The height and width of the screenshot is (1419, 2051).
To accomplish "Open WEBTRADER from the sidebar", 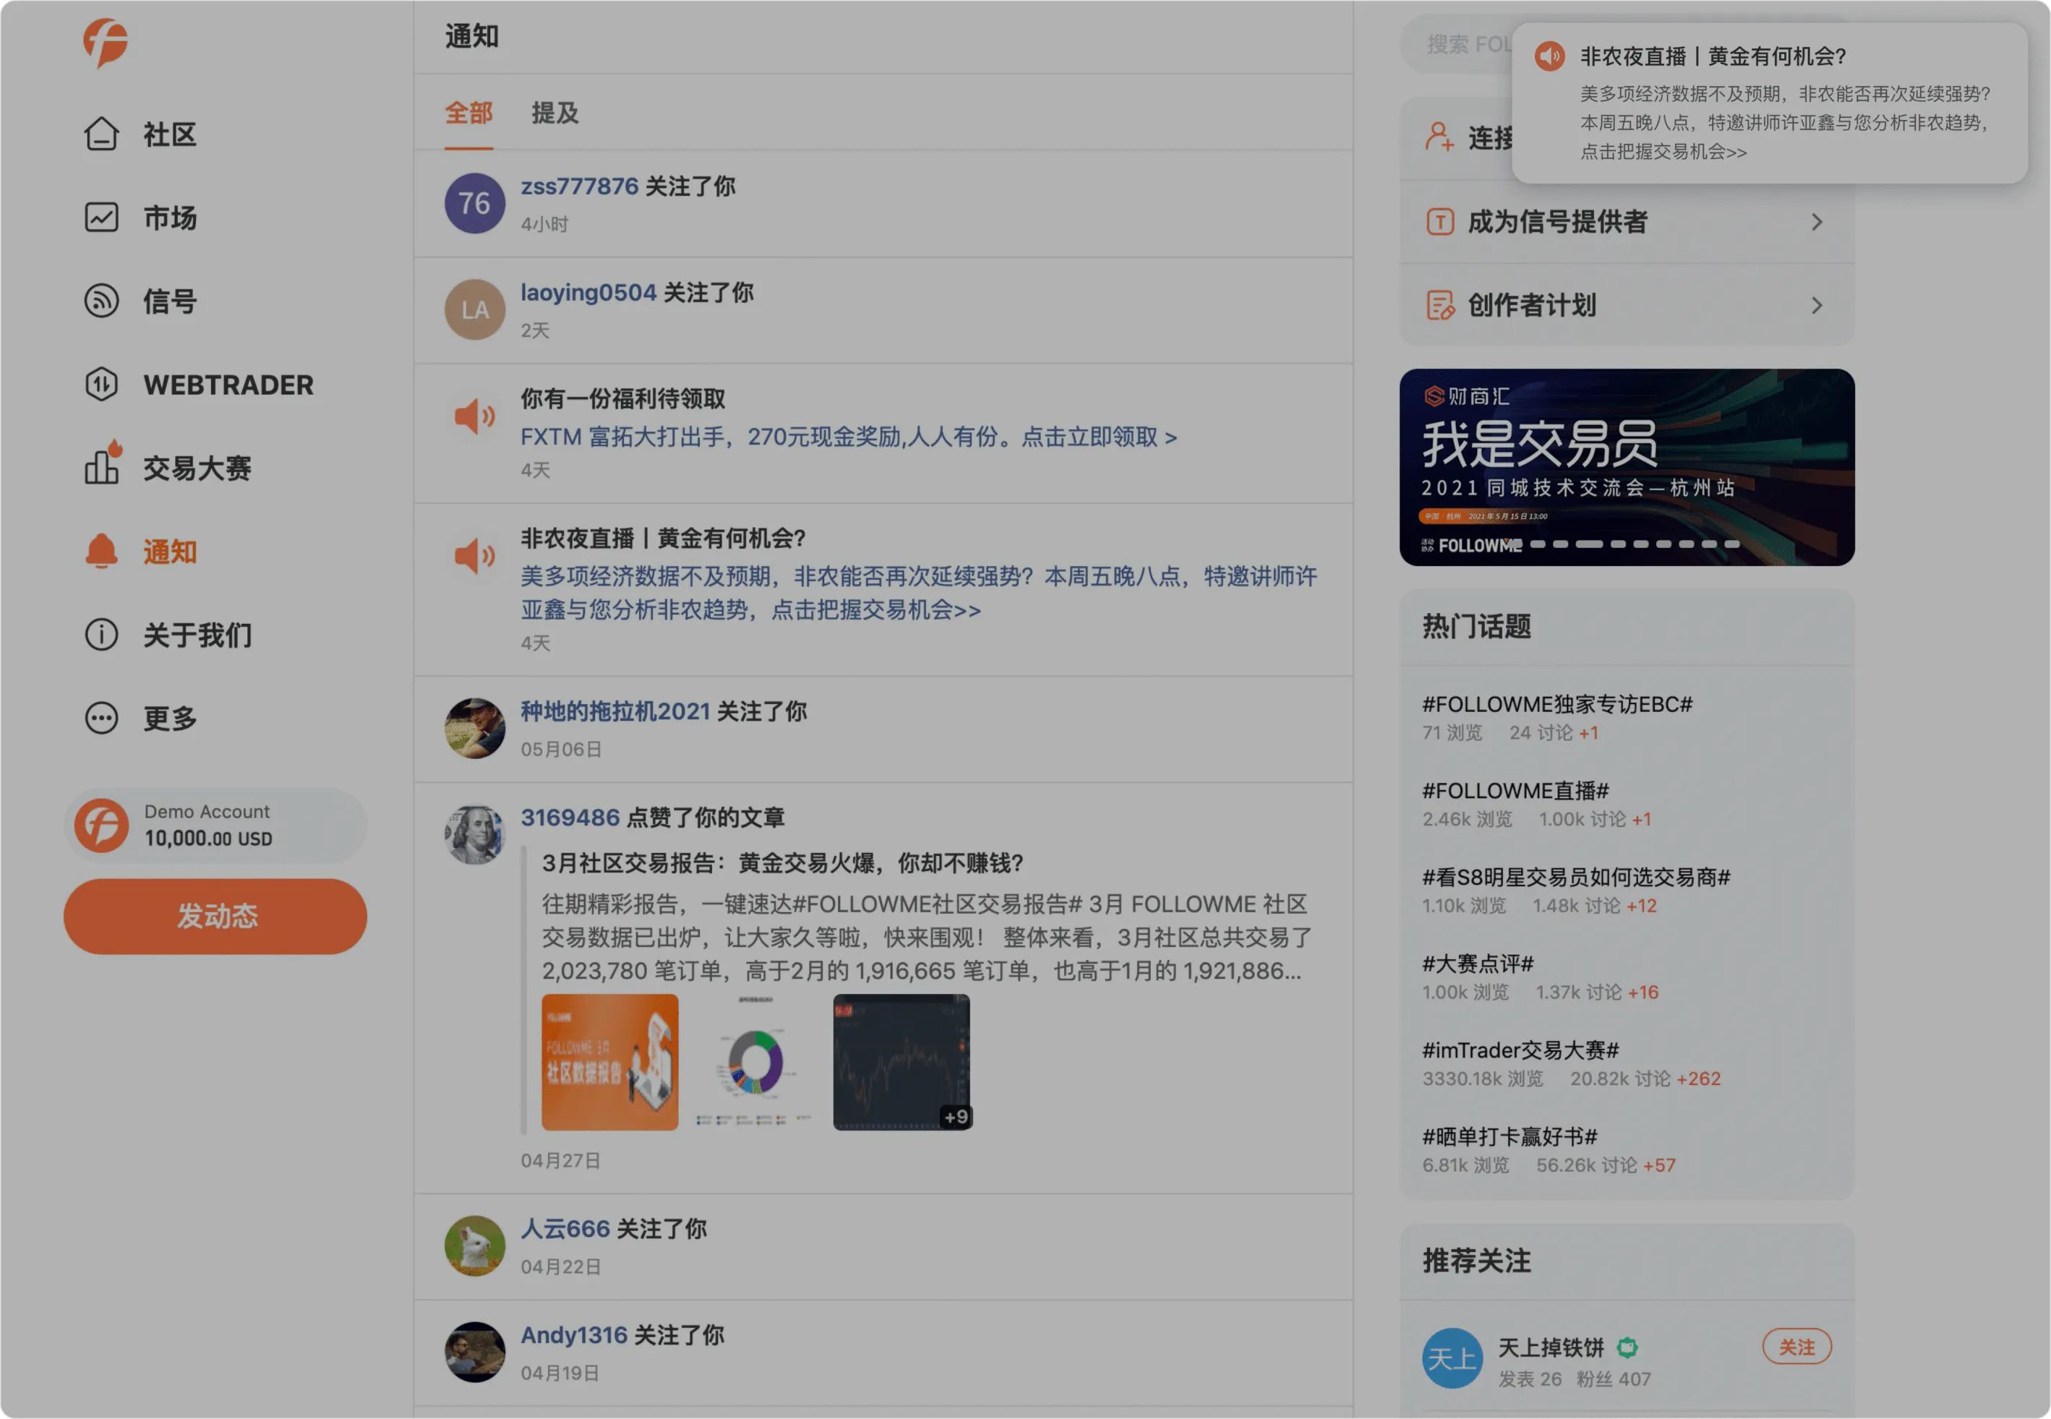I will click(228, 385).
